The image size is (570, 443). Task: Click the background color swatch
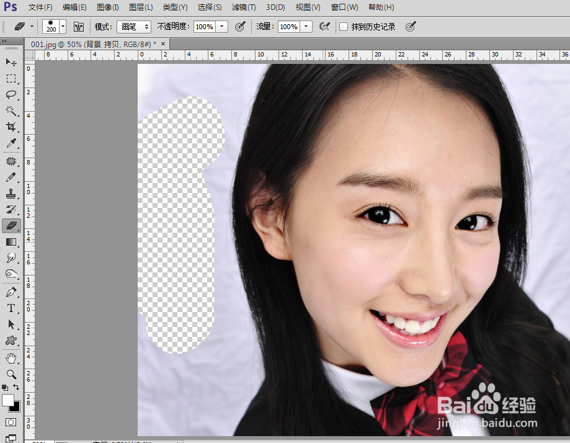(16, 408)
